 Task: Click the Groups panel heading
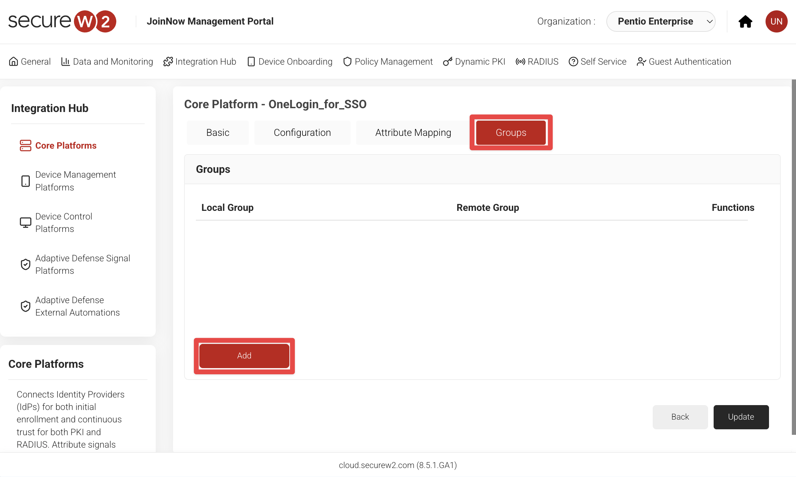(213, 169)
